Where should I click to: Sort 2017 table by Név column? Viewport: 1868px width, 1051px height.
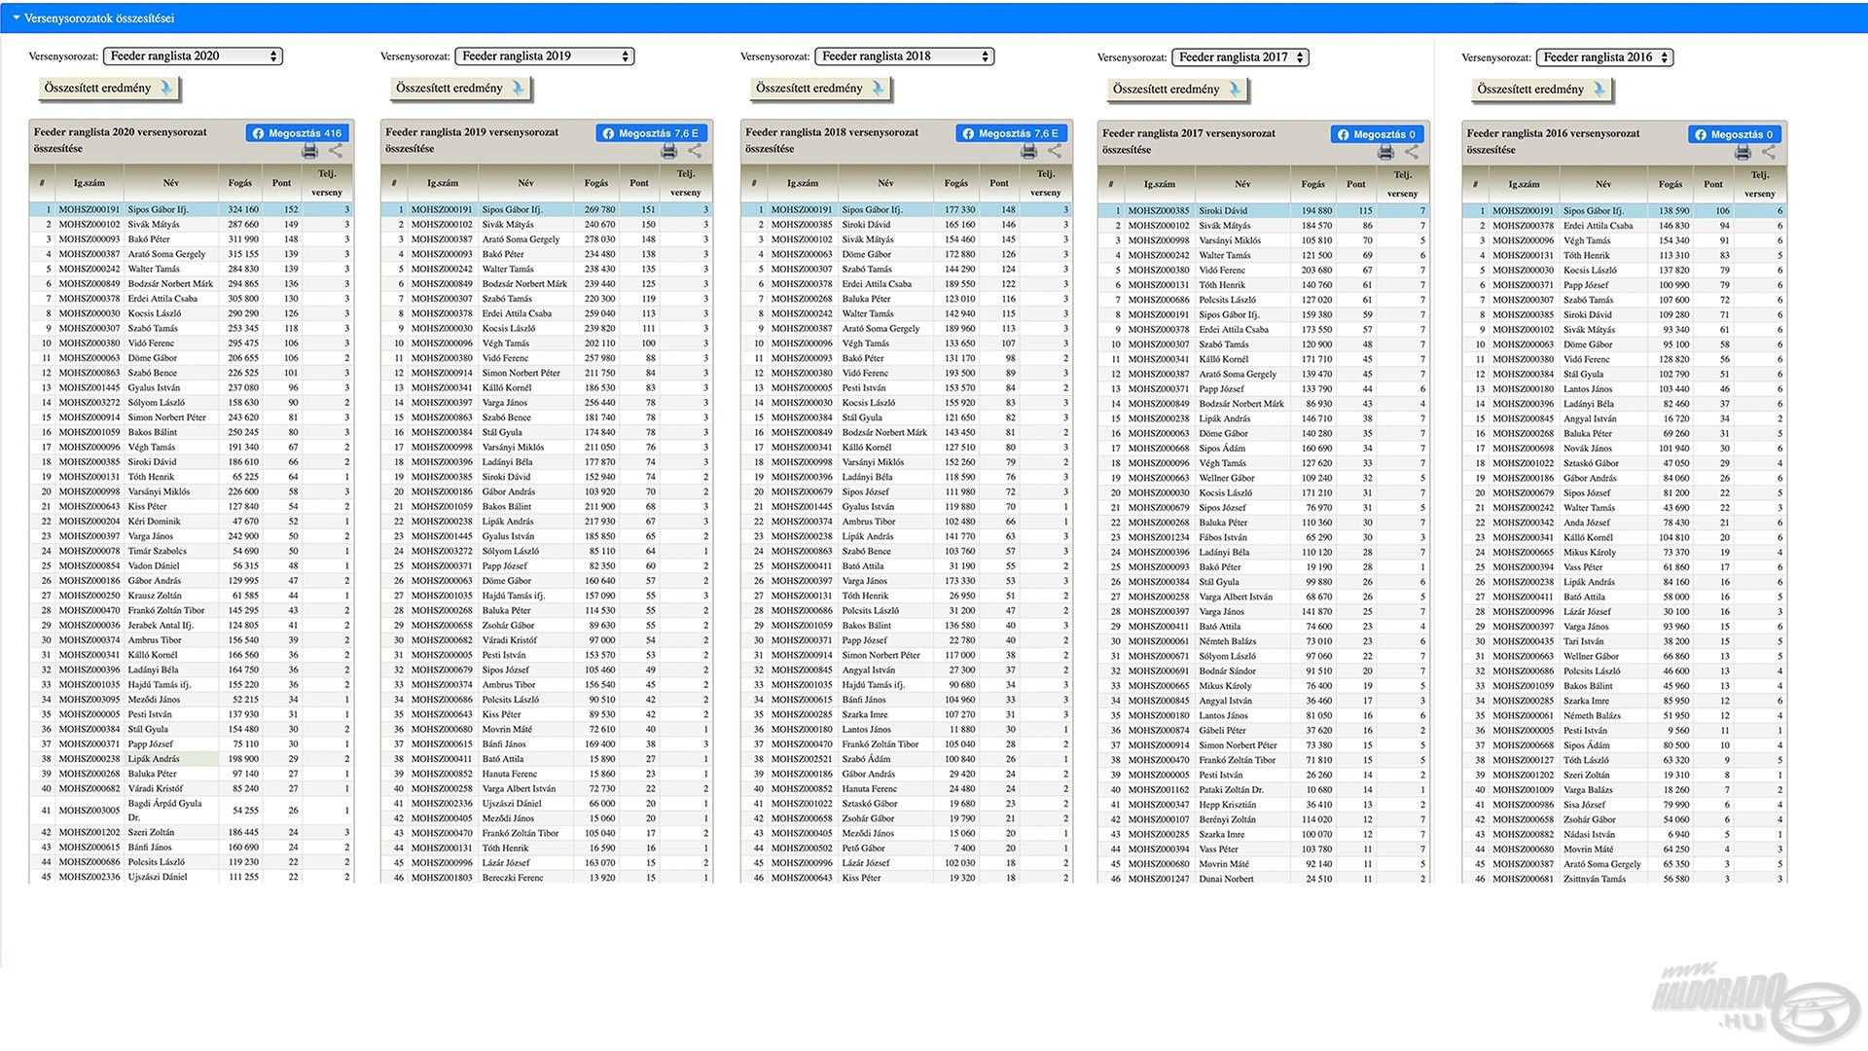(x=1242, y=184)
